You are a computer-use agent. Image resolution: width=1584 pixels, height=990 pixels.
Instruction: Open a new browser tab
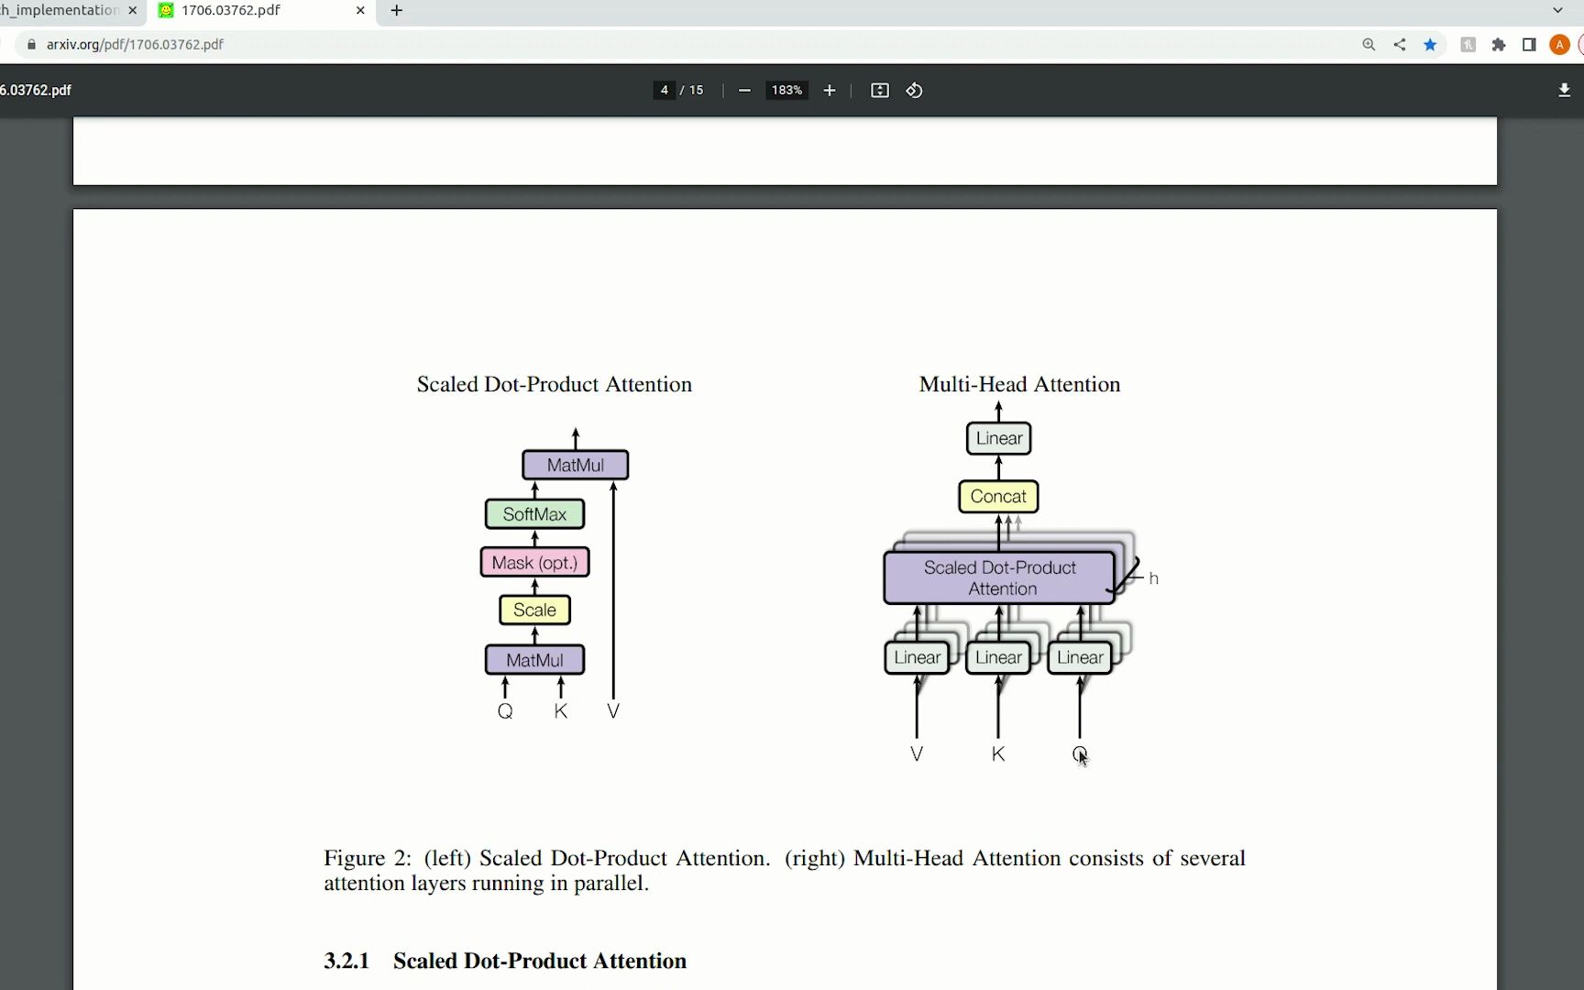coord(396,10)
